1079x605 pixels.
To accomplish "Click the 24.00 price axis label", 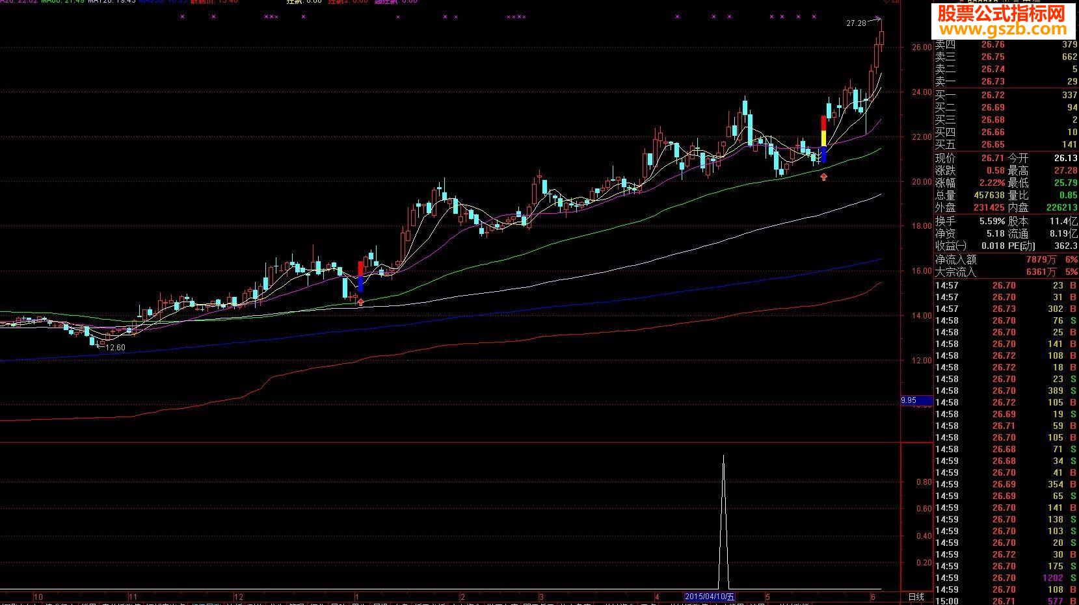I will pyautogui.click(x=922, y=92).
